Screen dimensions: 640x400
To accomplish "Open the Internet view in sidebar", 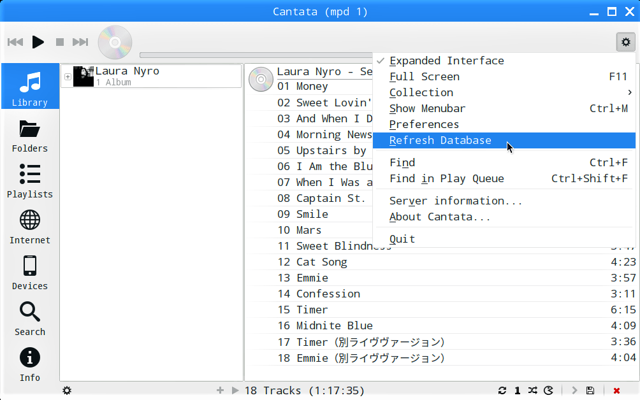I will [x=30, y=228].
